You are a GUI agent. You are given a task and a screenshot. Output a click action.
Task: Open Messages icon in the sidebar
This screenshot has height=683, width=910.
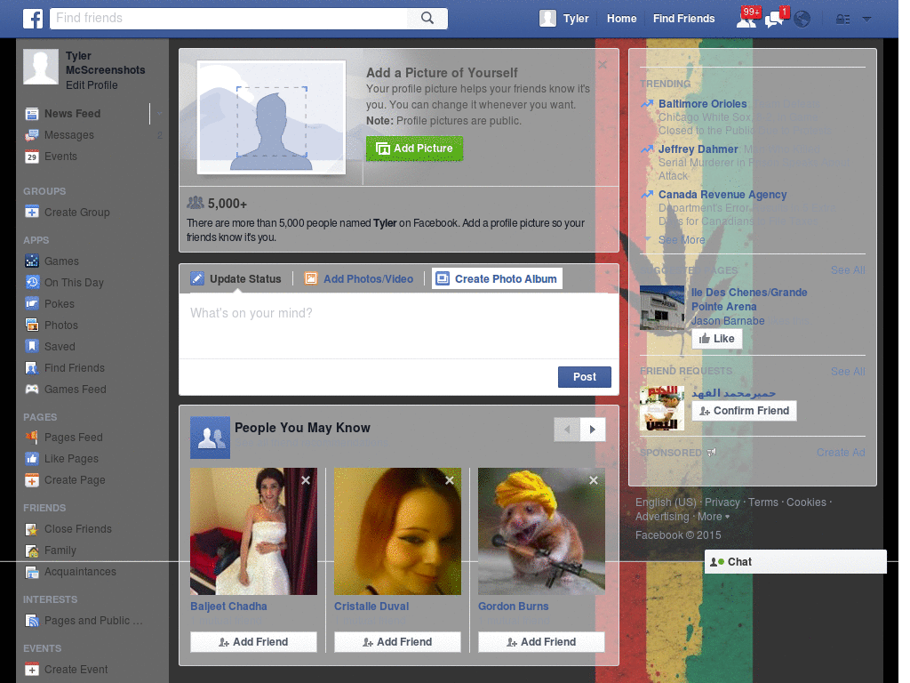31,135
